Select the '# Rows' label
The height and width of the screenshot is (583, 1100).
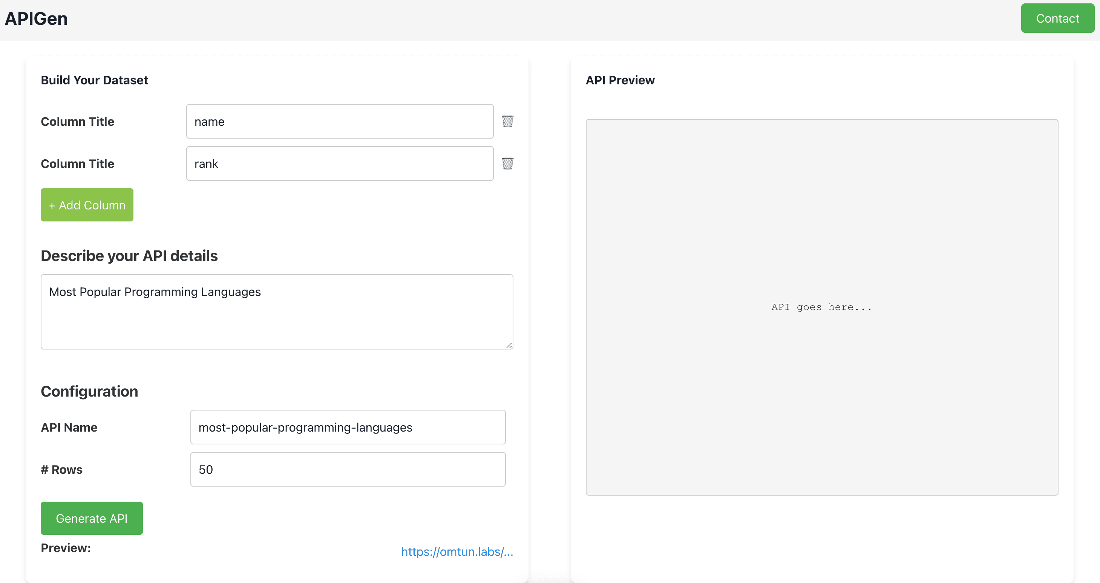point(62,470)
